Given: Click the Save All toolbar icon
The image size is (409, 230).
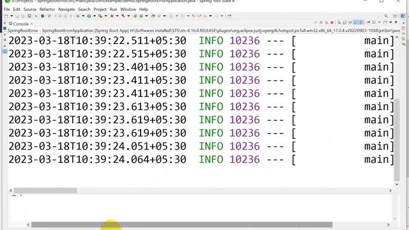Looking at the screenshot, I should click(23, 16).
